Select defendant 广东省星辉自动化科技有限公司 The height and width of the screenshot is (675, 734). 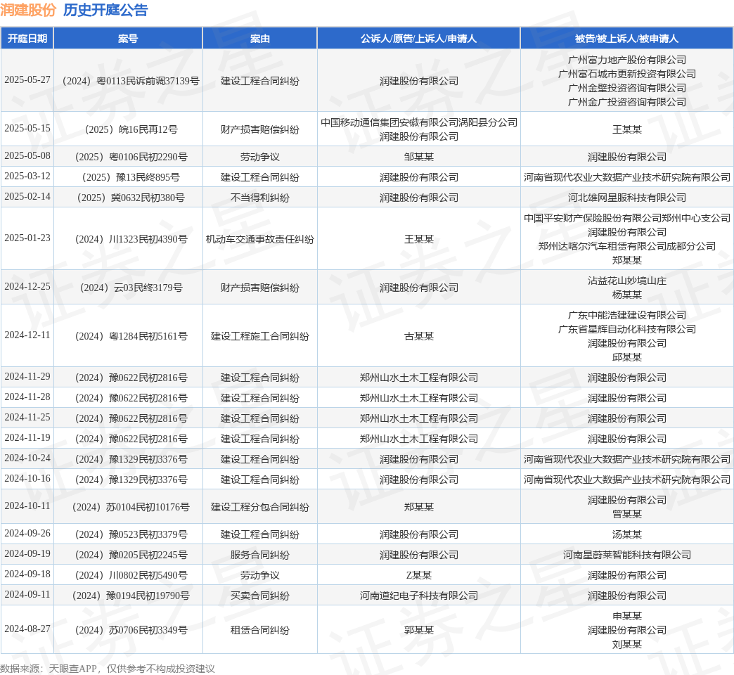click(627, 329)
